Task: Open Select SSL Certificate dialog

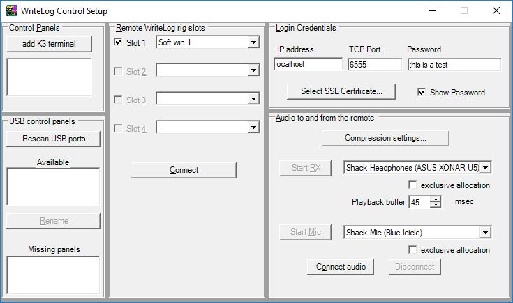Action: point(341,91)
